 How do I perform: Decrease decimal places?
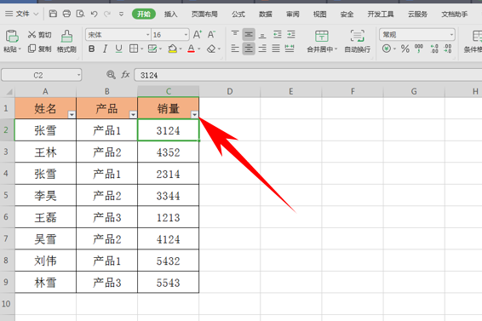click(x=448, y=49)
